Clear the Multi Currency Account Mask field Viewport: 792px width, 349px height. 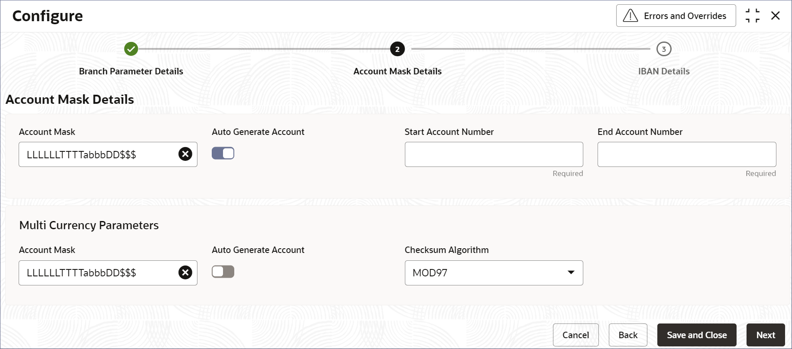(185, 272)
